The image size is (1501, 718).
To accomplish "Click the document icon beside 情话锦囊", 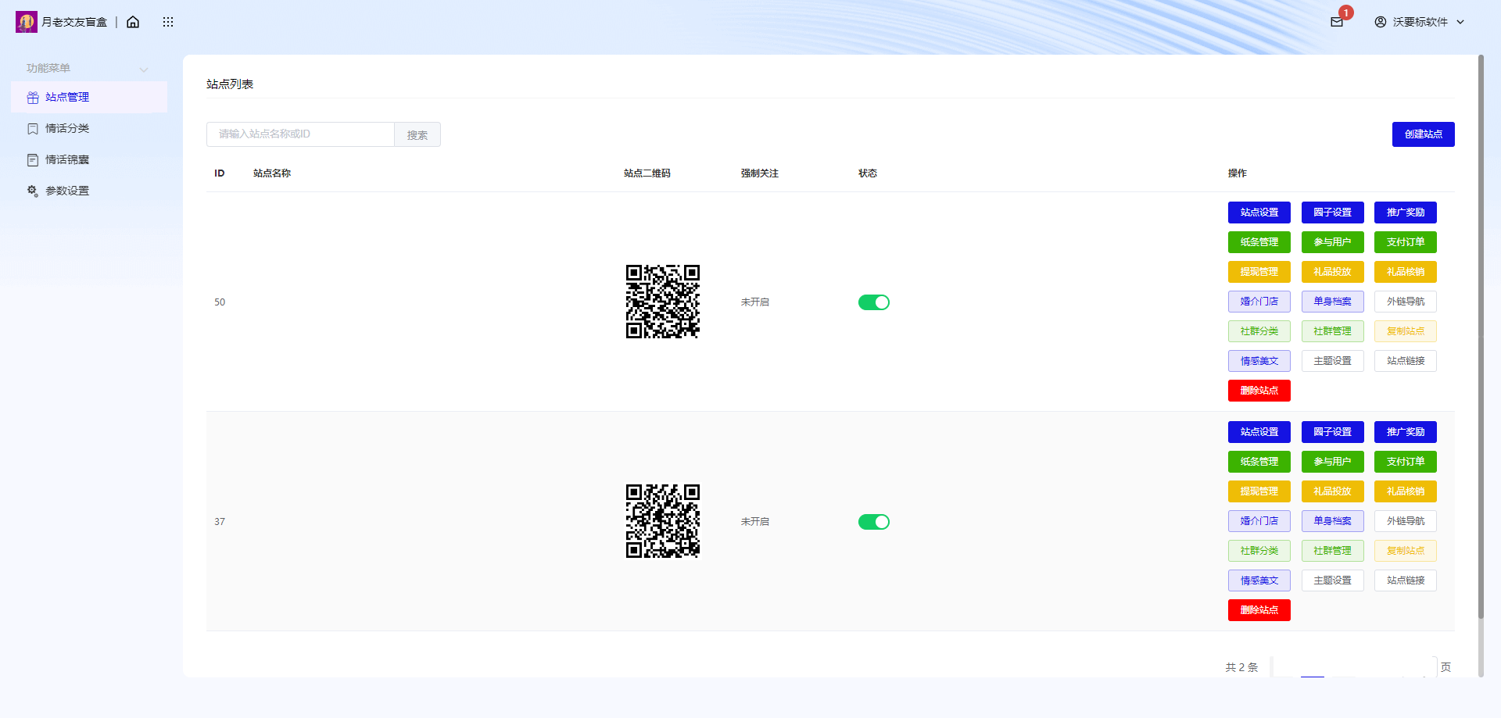I will pyautogui.click(x=33, y=160).
